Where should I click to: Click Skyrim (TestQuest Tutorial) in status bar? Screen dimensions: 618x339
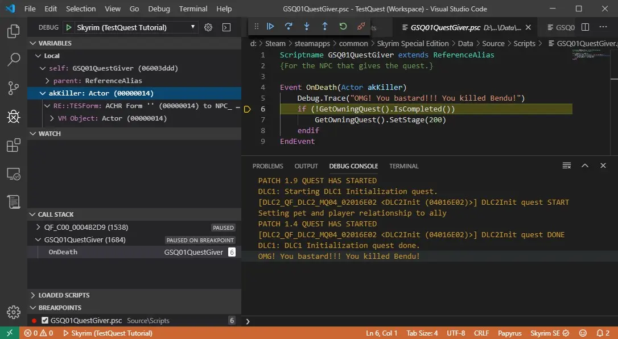point(108,333)
